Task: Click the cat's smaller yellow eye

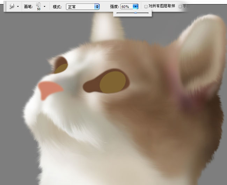Action: (x=61, y=68)
